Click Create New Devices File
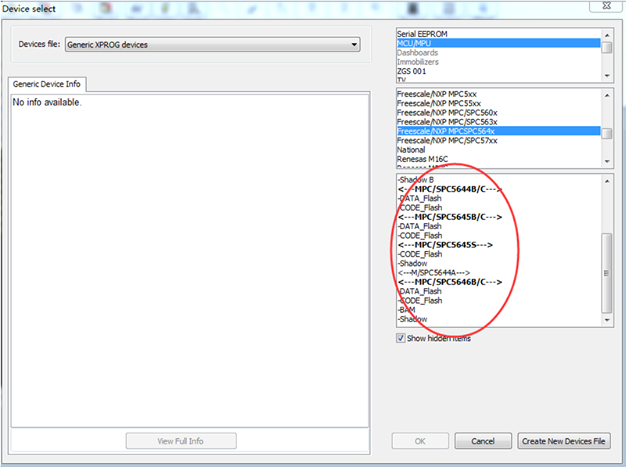The width and height of the screenshot is (626, 467). coord(563,441)
